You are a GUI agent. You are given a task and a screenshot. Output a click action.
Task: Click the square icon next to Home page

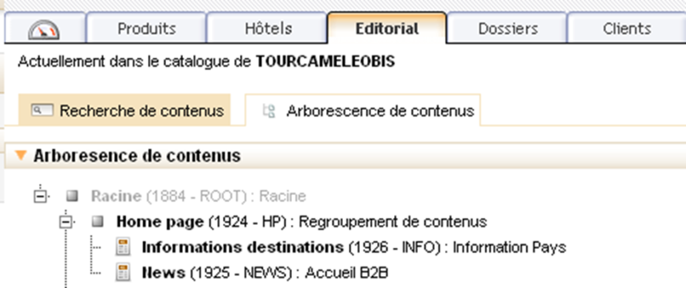coord(98,222)
